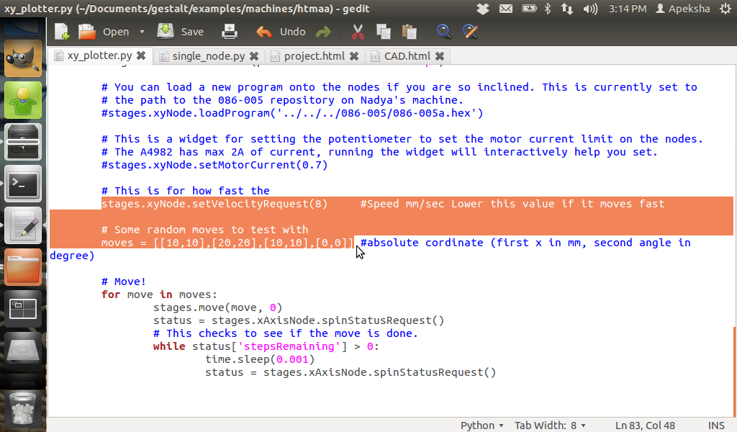This screenshot has width=737, height=432.
Task: Switch to the single_node.py tab
Action: pyautogui.click(x=208, y=56)
